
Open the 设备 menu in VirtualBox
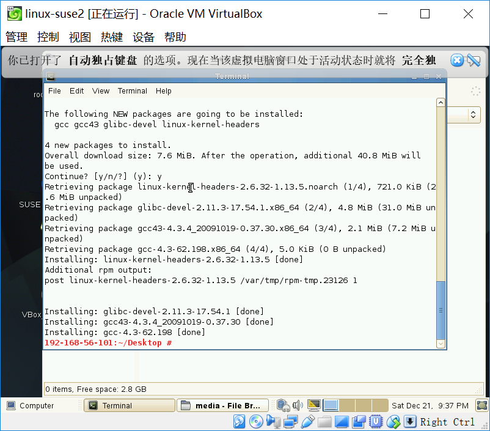pos(144,37)
